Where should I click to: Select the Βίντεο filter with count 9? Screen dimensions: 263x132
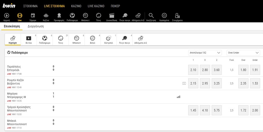pyautogui.click(x=29, y=40)
